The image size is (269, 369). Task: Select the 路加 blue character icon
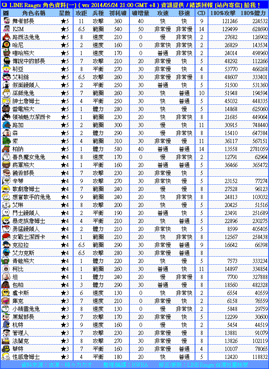(x=6, y=125)
